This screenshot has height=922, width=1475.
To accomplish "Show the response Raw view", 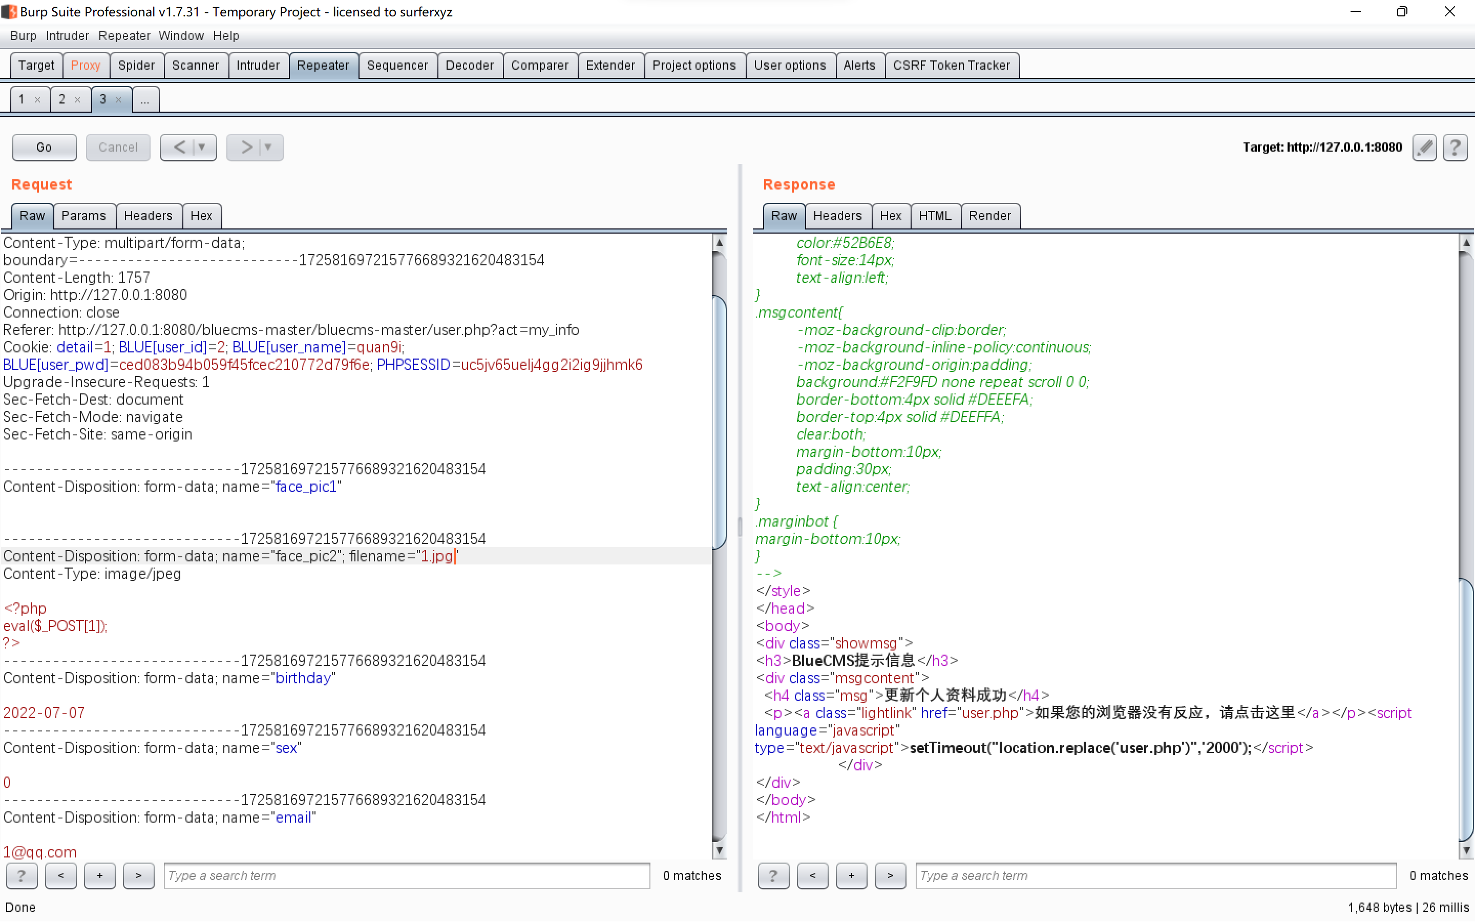I will pyautogui.click(x=784, y=216).
